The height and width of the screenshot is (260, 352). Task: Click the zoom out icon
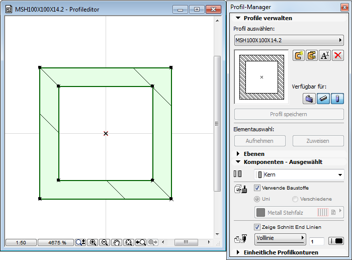click(x=105, y=242)
